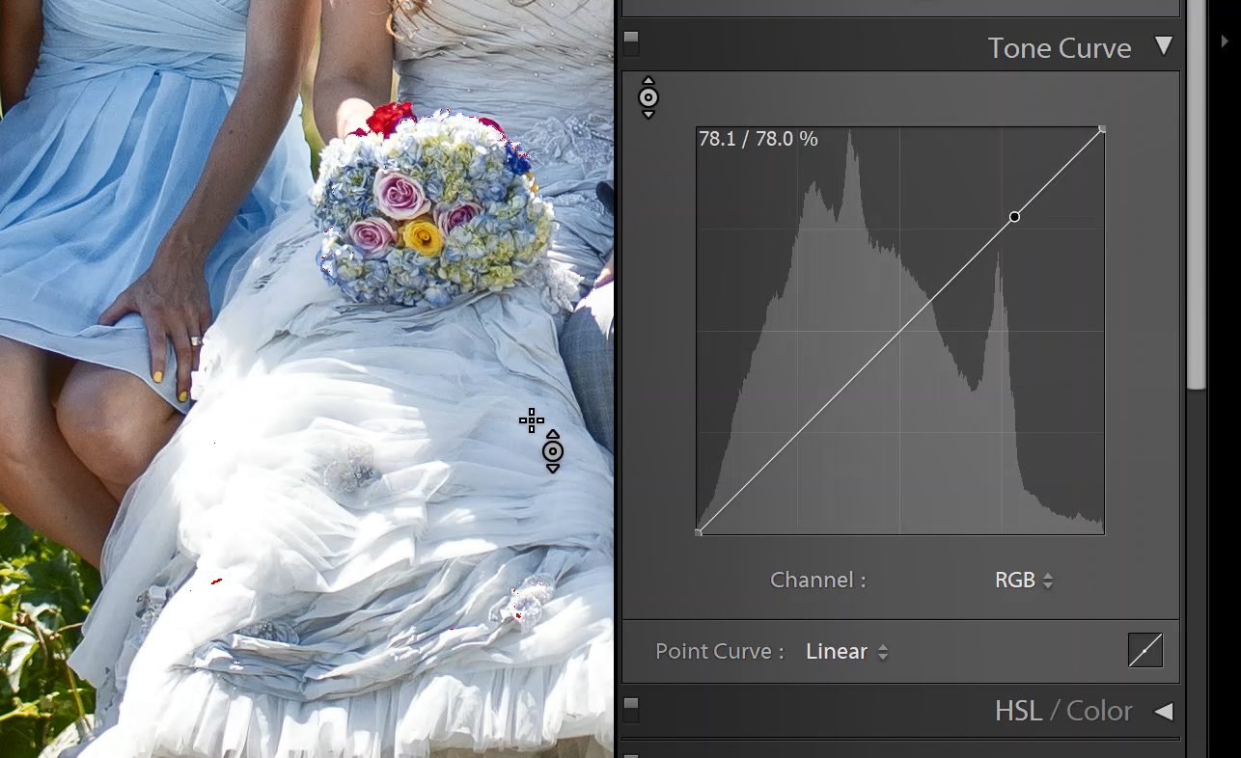
Task: Collapse the Tone Curve panel with its disclosure triangle
Action: (x=1165, y=43)
